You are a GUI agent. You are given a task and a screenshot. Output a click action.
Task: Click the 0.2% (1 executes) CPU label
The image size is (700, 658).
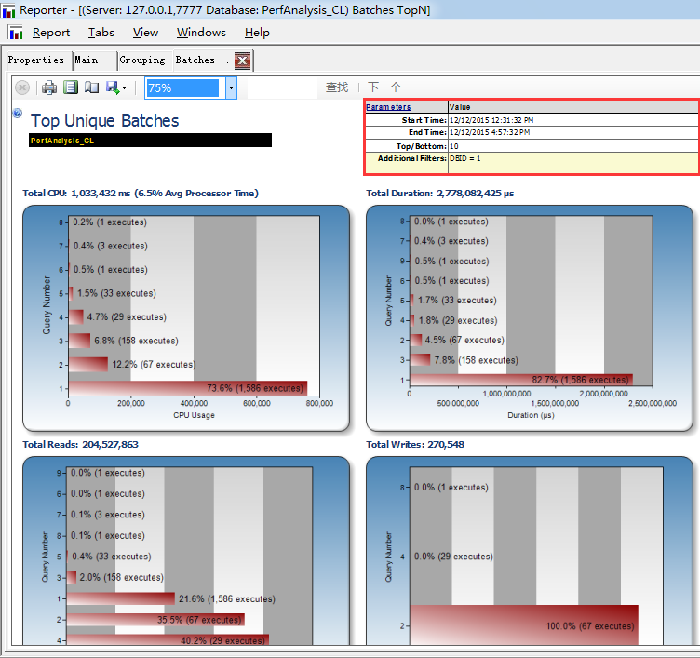[x=110, y=222]
